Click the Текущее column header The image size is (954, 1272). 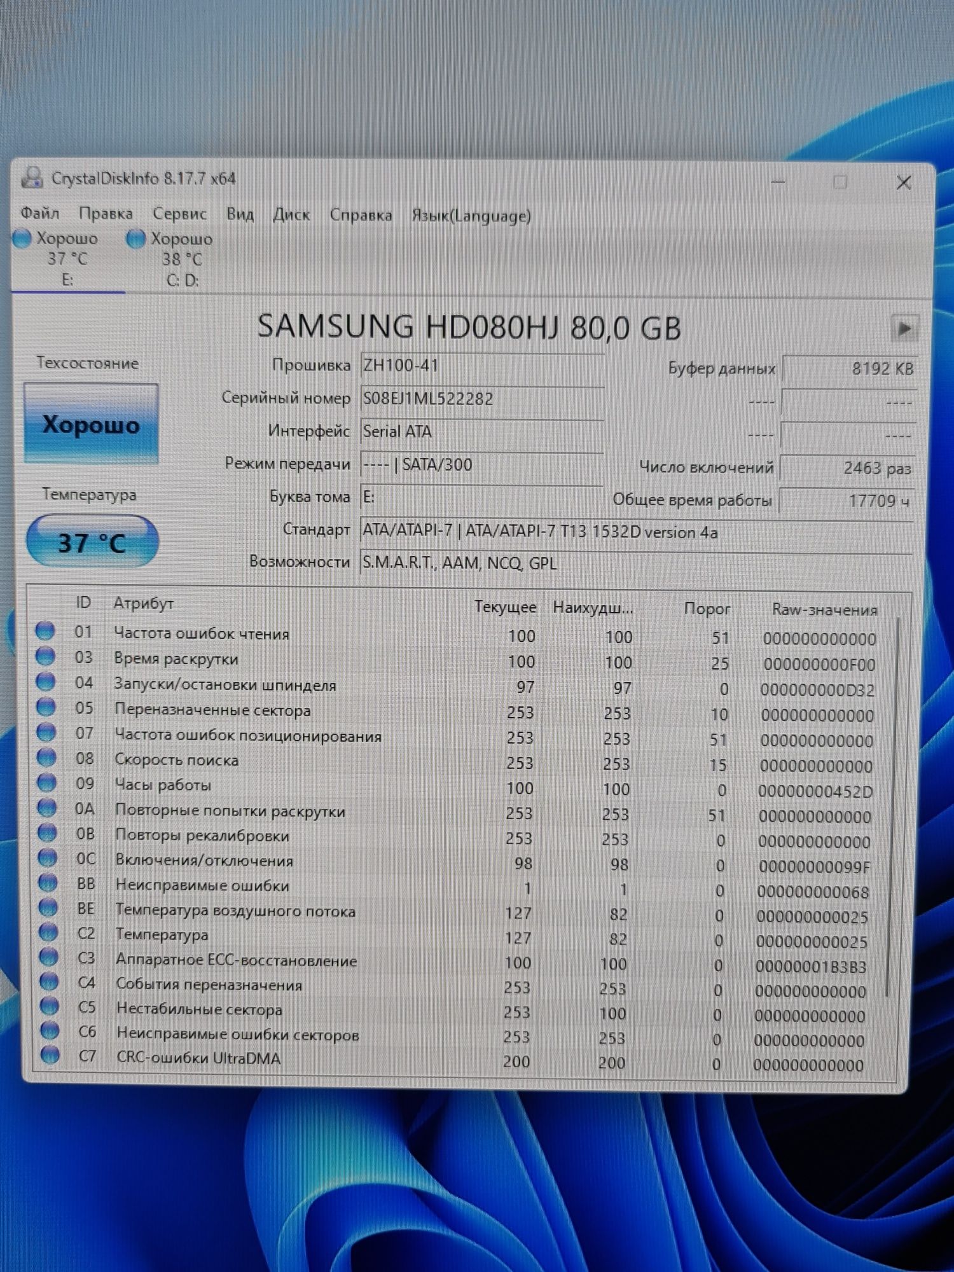[x=505, y=607]
